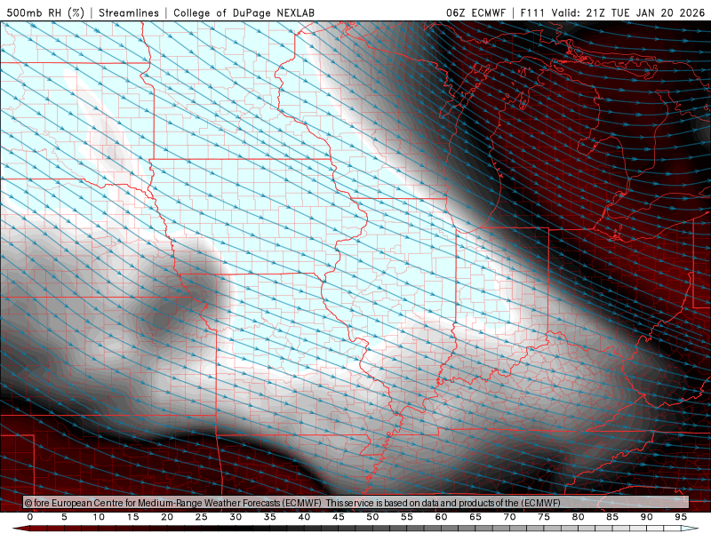Click the "15" label on the color scale
Screen dimensions: 711x533
pos(132,517)
